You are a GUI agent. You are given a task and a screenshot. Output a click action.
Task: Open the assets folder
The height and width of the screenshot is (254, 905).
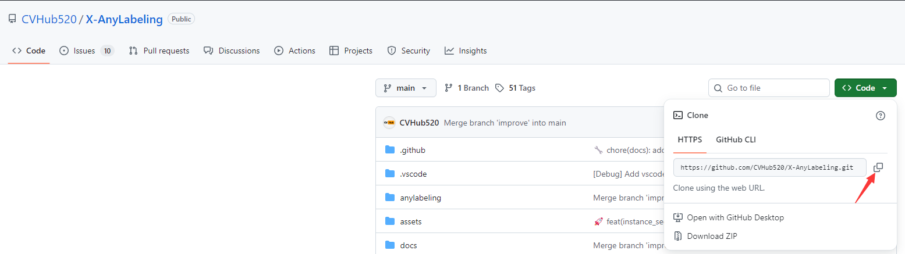coord(411,221)
